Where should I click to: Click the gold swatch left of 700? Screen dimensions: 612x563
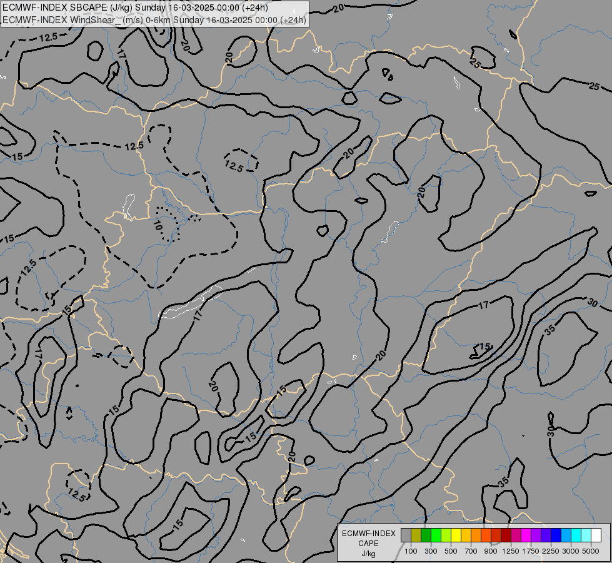[x=466, y=535]
